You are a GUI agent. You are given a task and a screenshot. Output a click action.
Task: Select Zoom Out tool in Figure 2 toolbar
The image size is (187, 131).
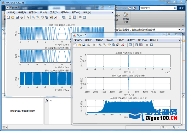pos(105,45)
